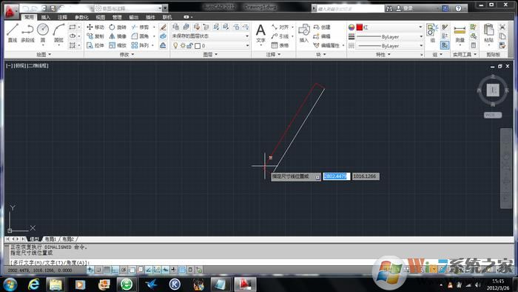
Task: Open the Windows Start button
Action: click(10, 284)
